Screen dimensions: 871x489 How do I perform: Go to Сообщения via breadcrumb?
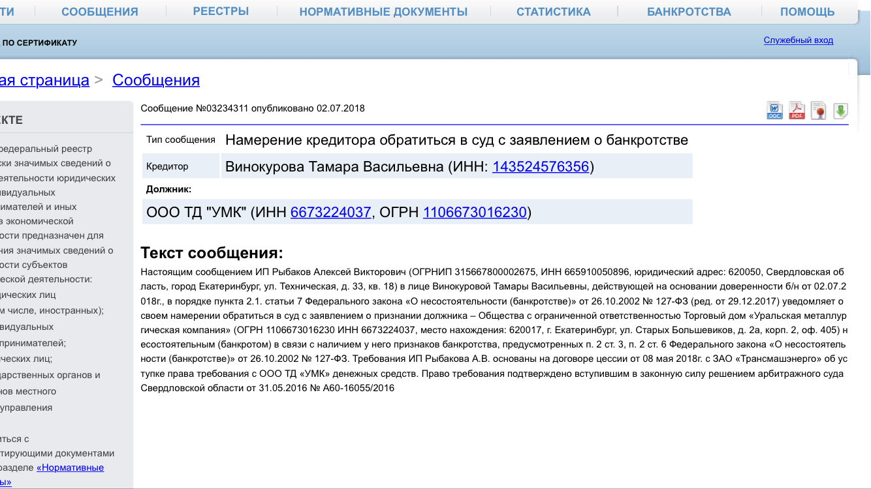155,80
